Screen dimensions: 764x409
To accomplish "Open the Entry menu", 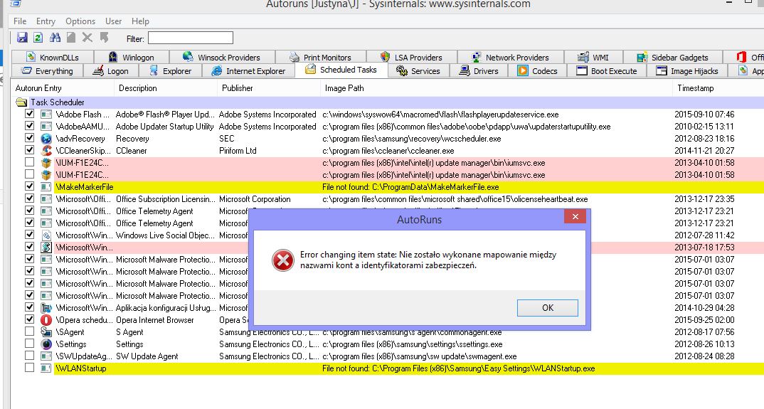I will (46, 21).
